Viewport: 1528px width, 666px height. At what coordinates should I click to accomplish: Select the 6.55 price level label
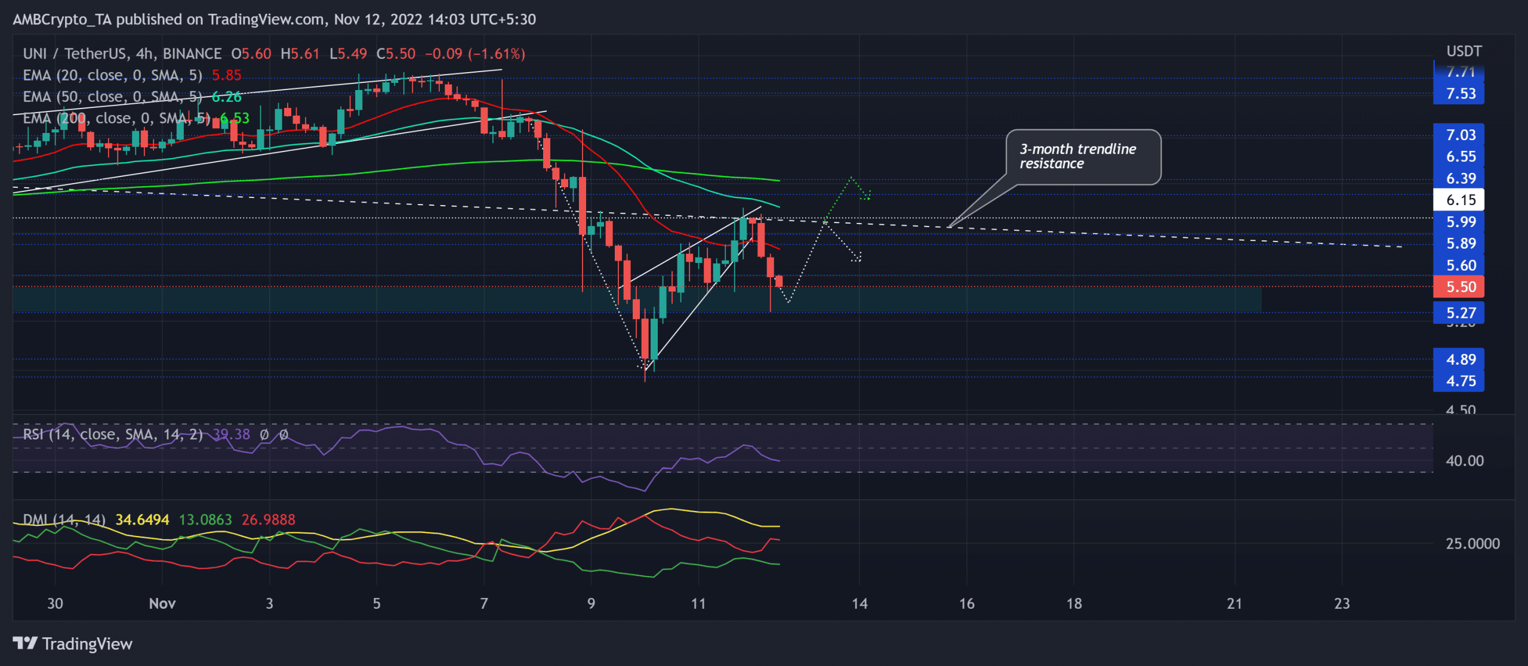(x=1459, y=156)
